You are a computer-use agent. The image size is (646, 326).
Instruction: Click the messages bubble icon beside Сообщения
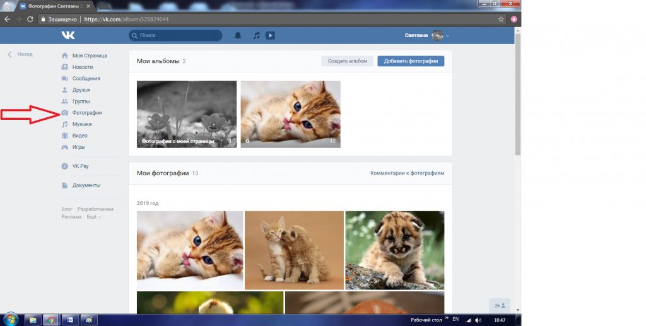[x=65, y=79]
